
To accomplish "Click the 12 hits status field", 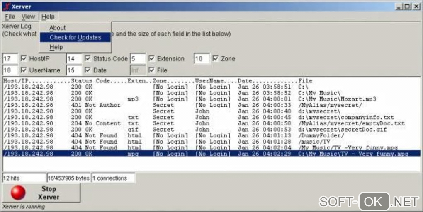I will (24, 178).
